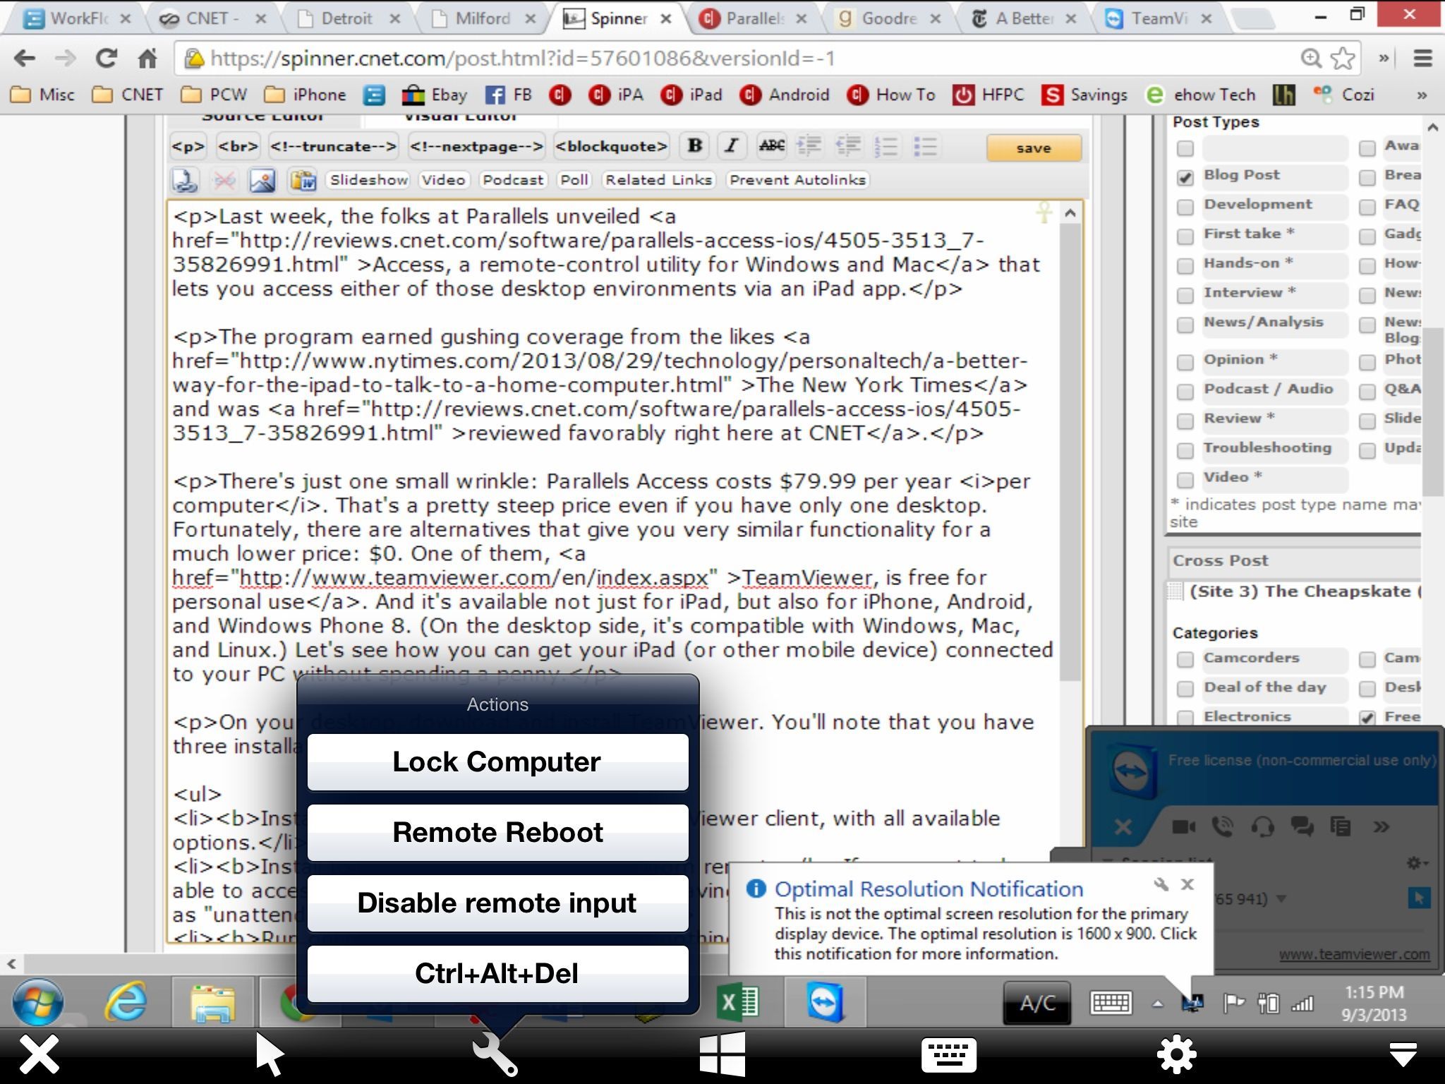The width and height of the screenshot is (1445, 1084).
Task: Click the orange save button
Action: 1033,148
